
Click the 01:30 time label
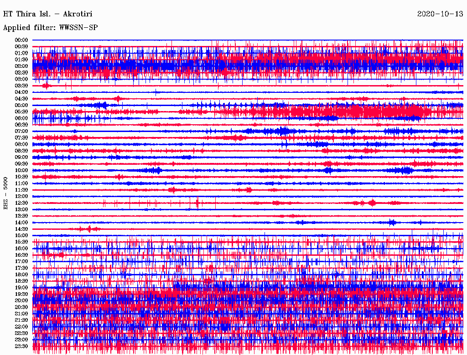click(21, 60)
